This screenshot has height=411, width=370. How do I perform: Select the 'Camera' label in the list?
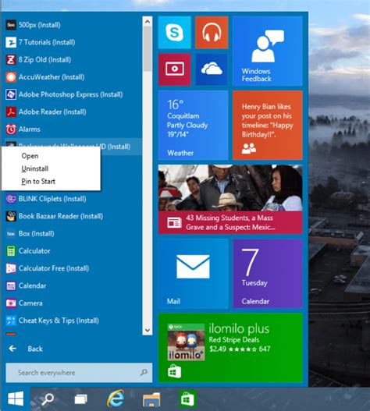pyautogui.click(x=30, y=303)
